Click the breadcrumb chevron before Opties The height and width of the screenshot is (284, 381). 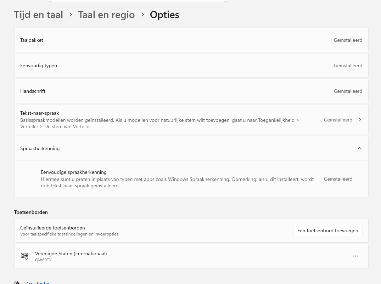coord(142,15)
